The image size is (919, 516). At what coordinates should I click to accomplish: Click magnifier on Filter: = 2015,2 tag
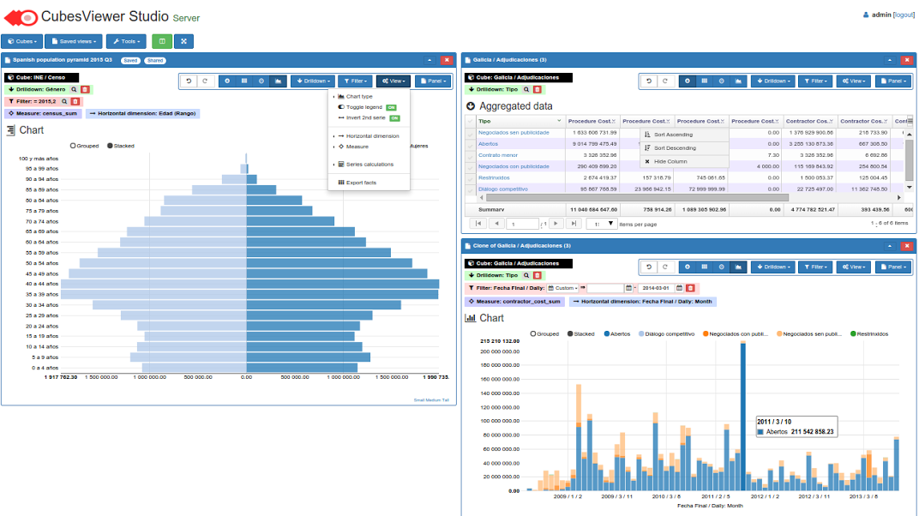pyautogui.click(x=65, y=101)
